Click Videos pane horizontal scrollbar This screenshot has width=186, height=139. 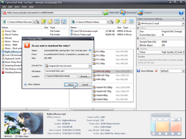click(93, 109)
